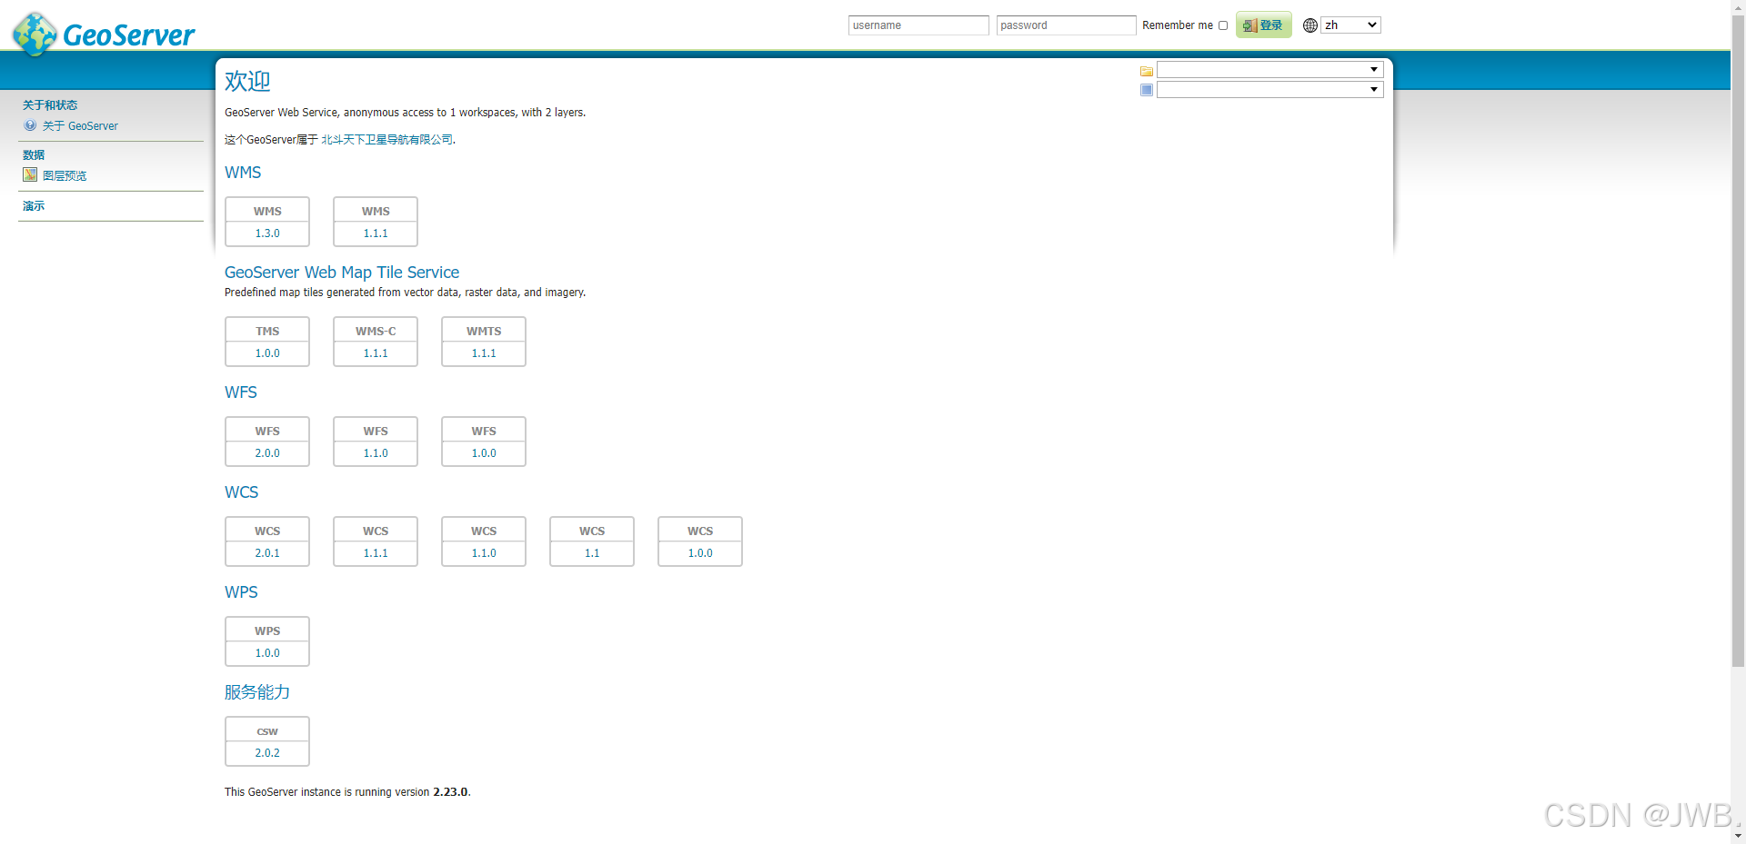Open the 北斗天下卫星导航有限公司 organization link
Image resolution: width=1746 pixels, height=844 pixels.
point(388,139)
